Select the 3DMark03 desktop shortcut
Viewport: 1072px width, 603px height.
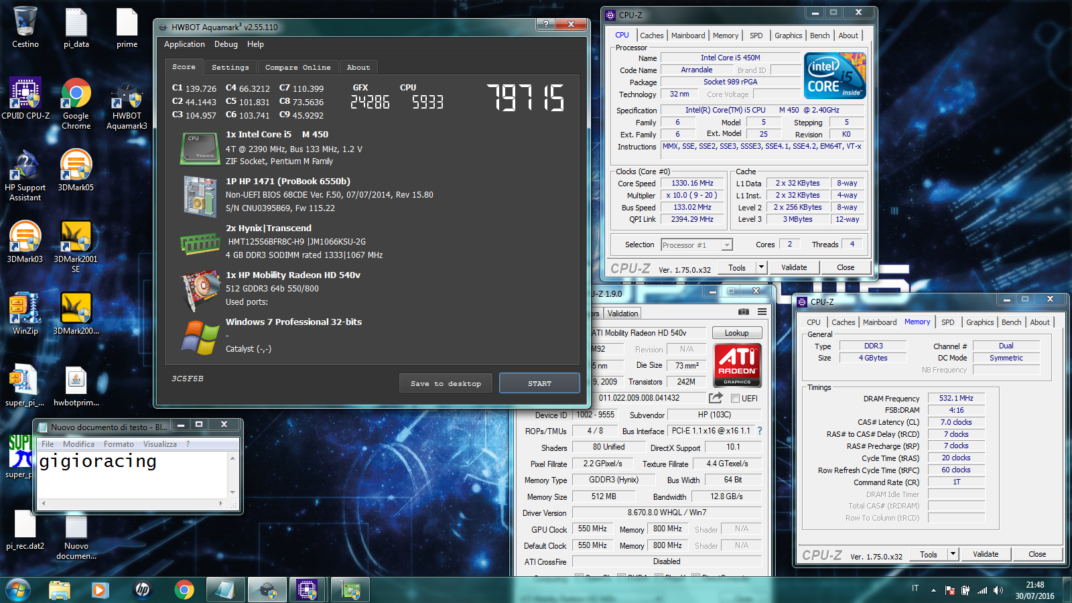coord(25,243)
